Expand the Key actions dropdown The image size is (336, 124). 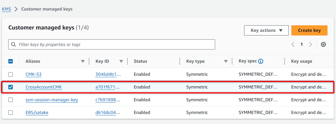266,30
